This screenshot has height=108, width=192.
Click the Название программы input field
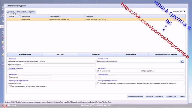point(59,61)
